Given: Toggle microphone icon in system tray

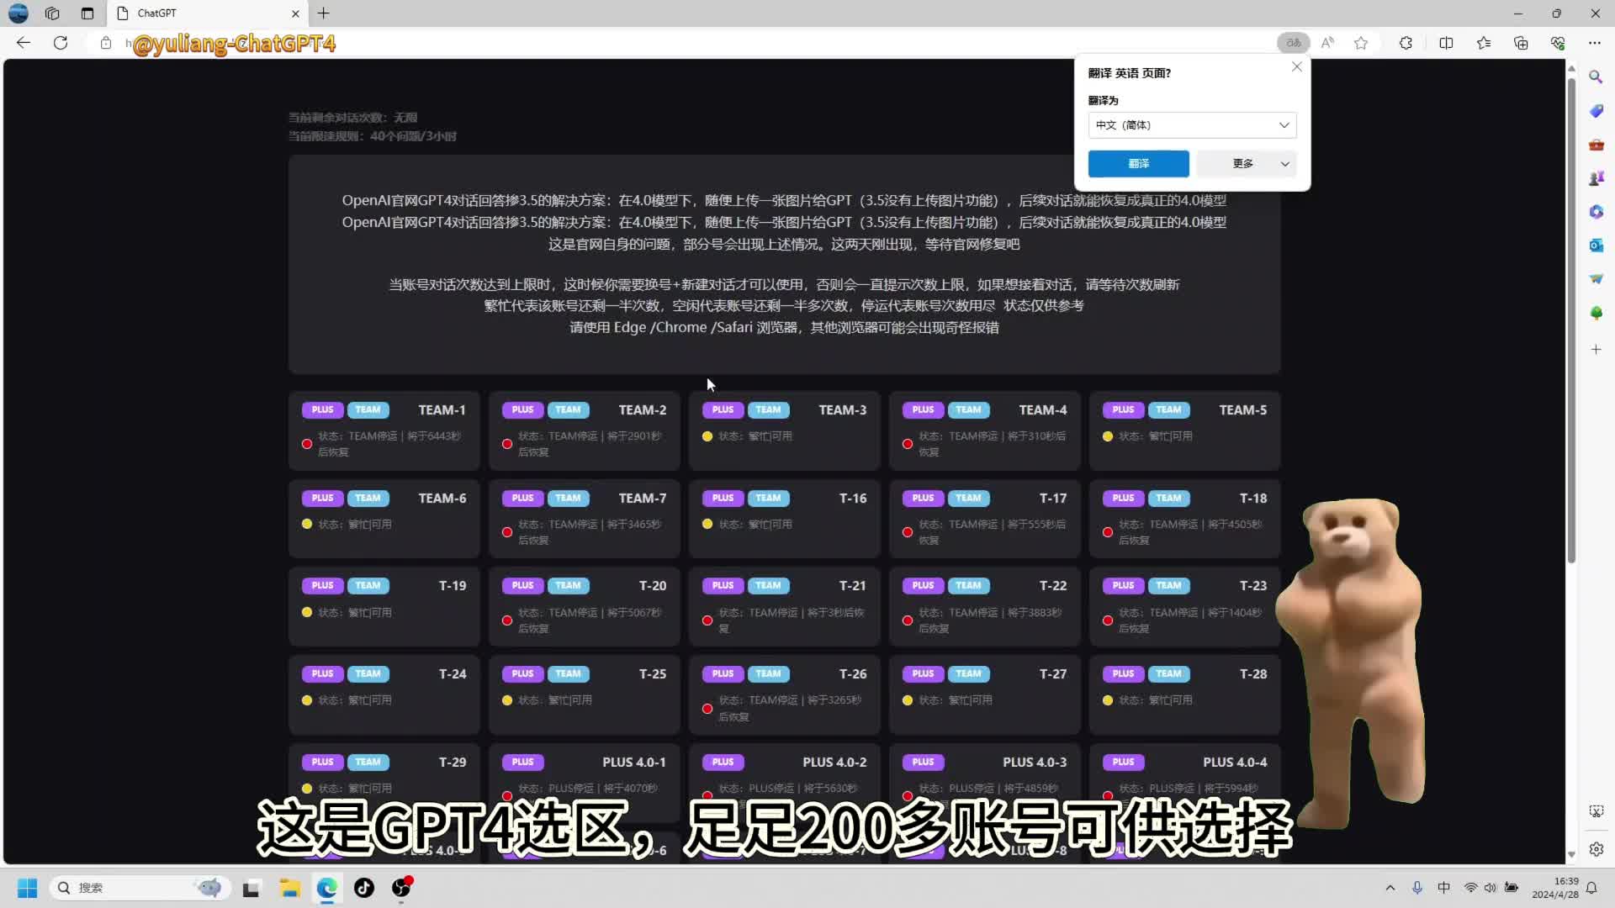Looking at the screenshot, I should point(1417,888).
